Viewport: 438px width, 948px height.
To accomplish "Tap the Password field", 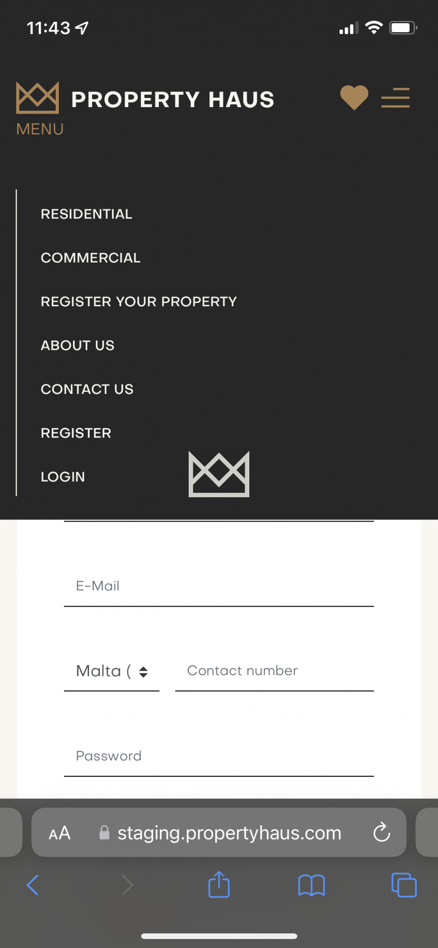I will (219, 756).
